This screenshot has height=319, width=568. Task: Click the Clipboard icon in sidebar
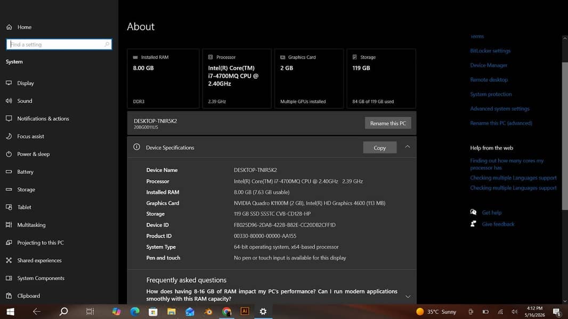[x=9, y=296]
